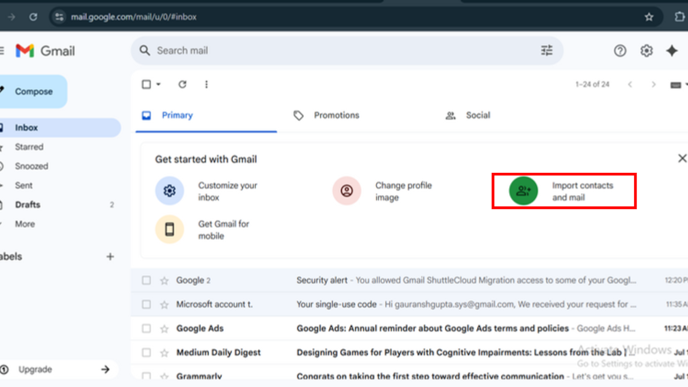Image resolution: width=688 pixels, height=387 pixels.
Task: Bookmark this page with the star icon
Action: point(649,17)
